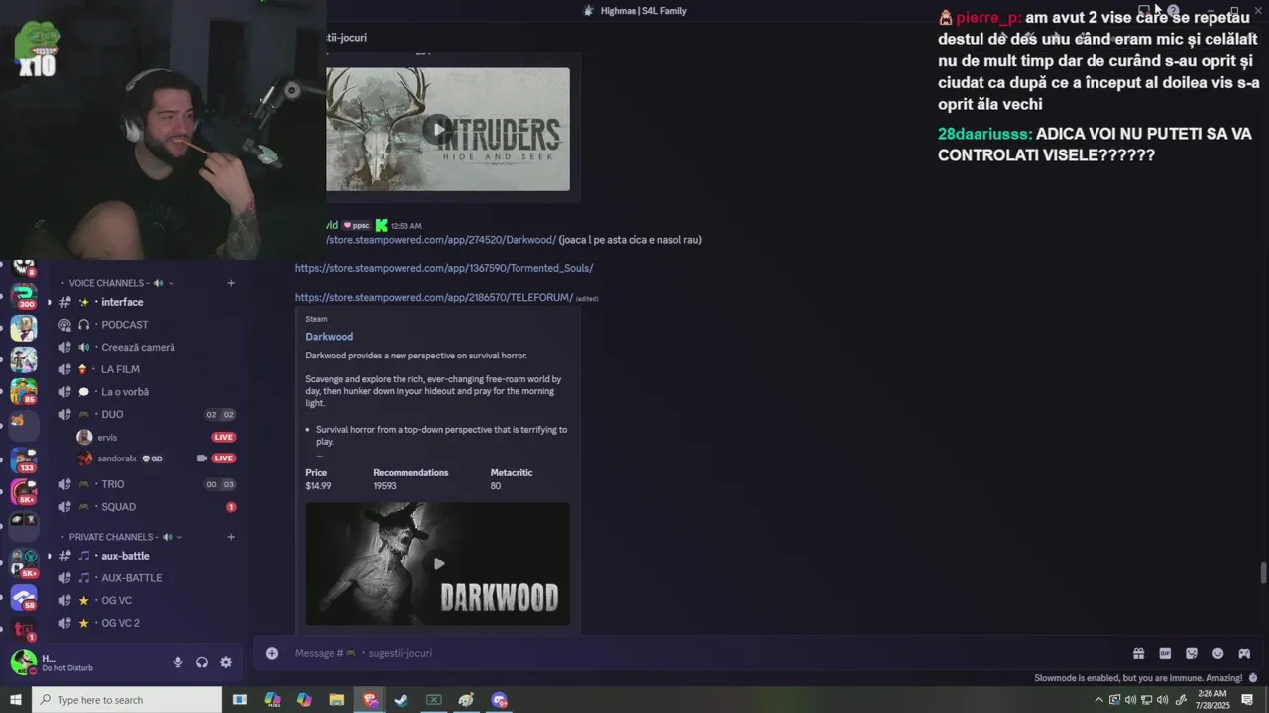
Task: Join the TRIO voice channel
Action: (x=147, y=484)
